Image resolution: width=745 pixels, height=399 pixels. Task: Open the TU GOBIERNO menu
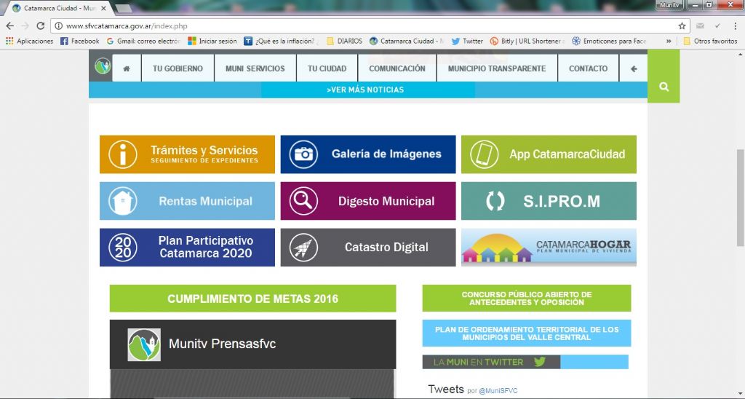pyautogui.click(x=178, y=68)
